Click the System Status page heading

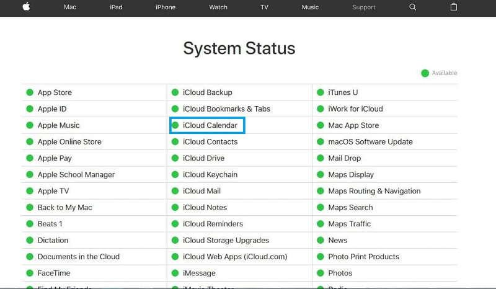239,48
